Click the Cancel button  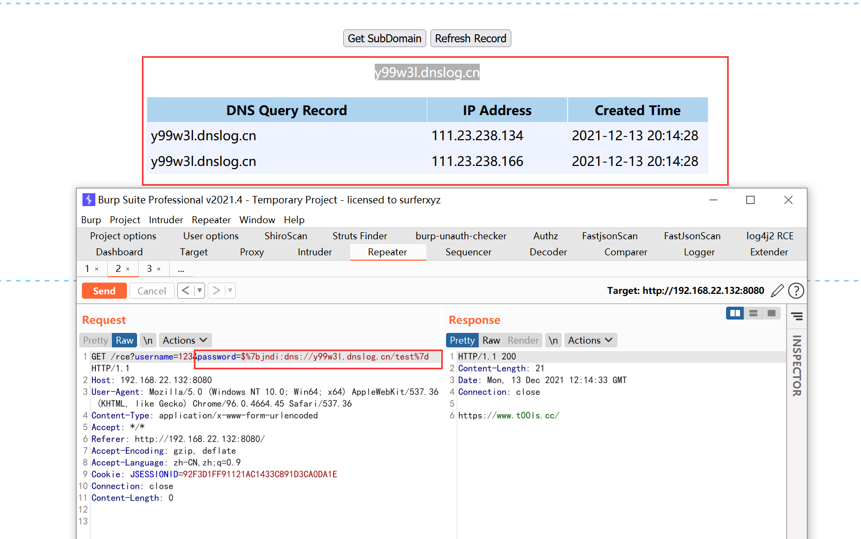152,291
